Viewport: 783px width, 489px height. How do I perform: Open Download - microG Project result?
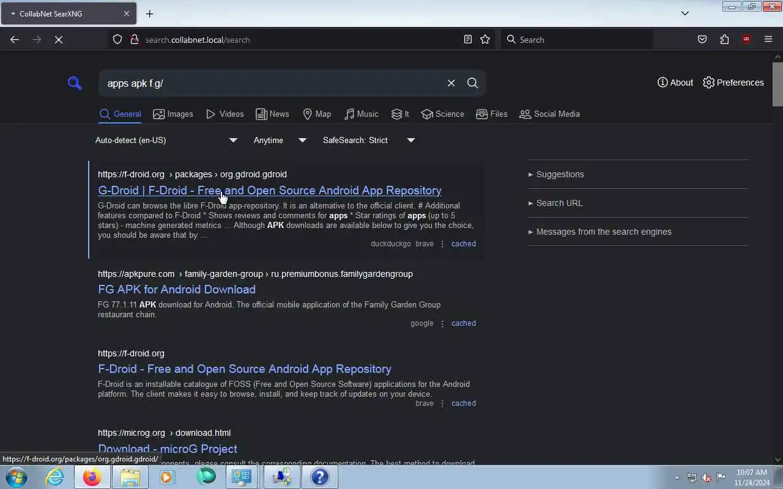pyautogui.click(x=168, y=449)
